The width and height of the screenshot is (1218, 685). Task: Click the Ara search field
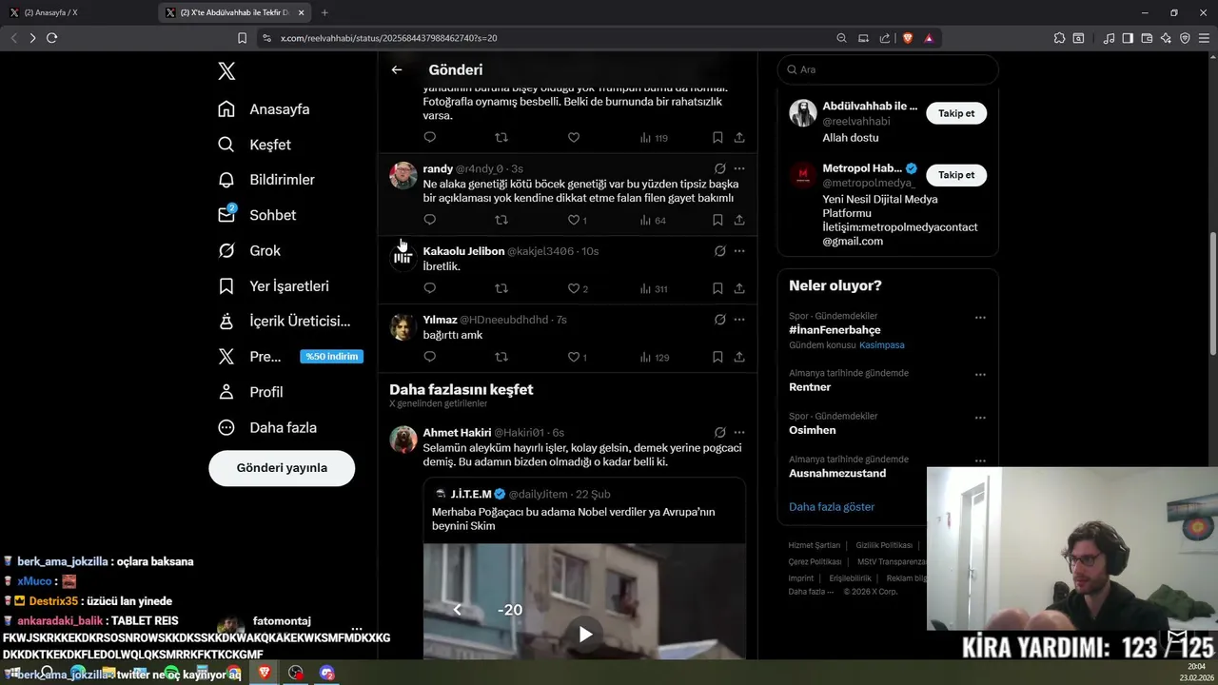pyautogui.click(x=888, y=69)
